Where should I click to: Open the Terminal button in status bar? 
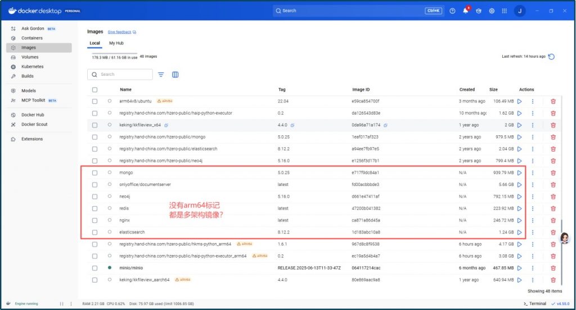534,304
